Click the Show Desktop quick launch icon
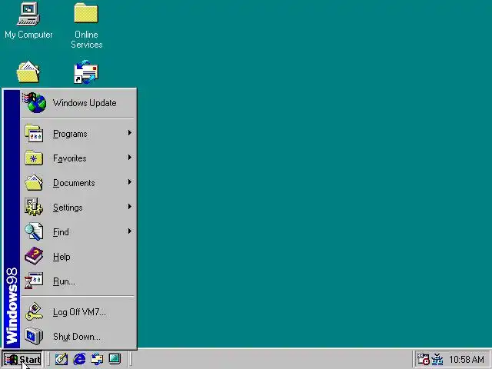This screenshot has width=492, height=369. [x=61, y=359]
